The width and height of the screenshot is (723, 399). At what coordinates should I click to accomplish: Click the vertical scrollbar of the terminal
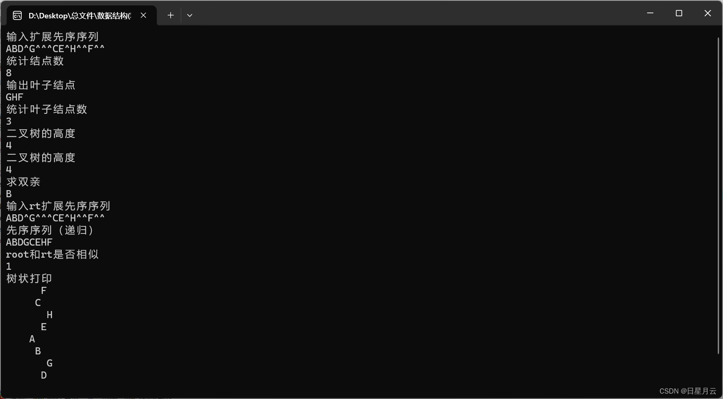[x=718, y=196]
